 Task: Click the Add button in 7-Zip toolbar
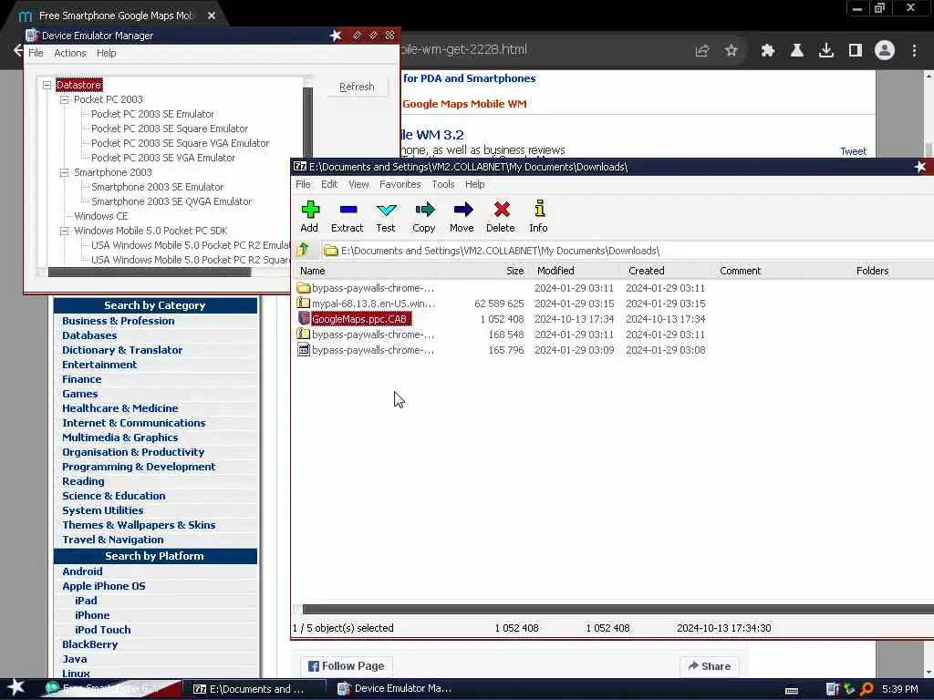point(310,216)
